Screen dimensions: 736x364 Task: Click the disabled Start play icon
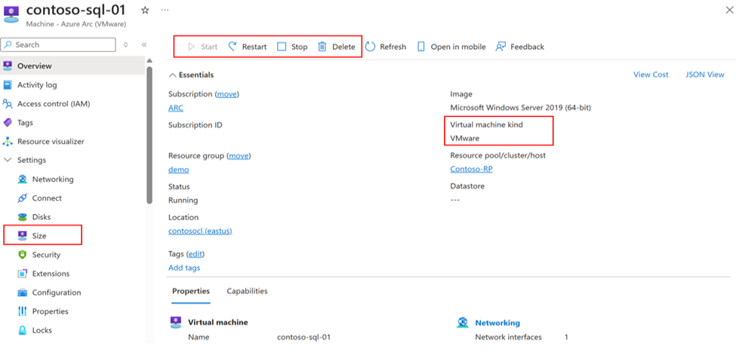pos(191,47)
